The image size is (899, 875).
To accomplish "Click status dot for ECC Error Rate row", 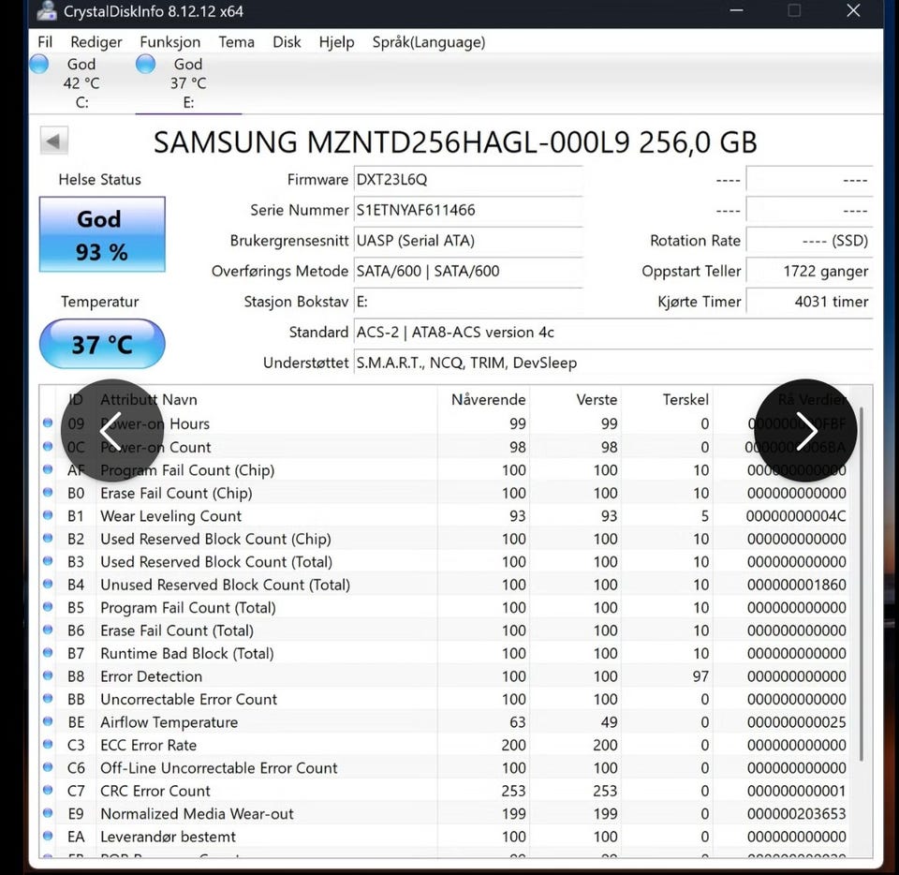I will [48, 744].
